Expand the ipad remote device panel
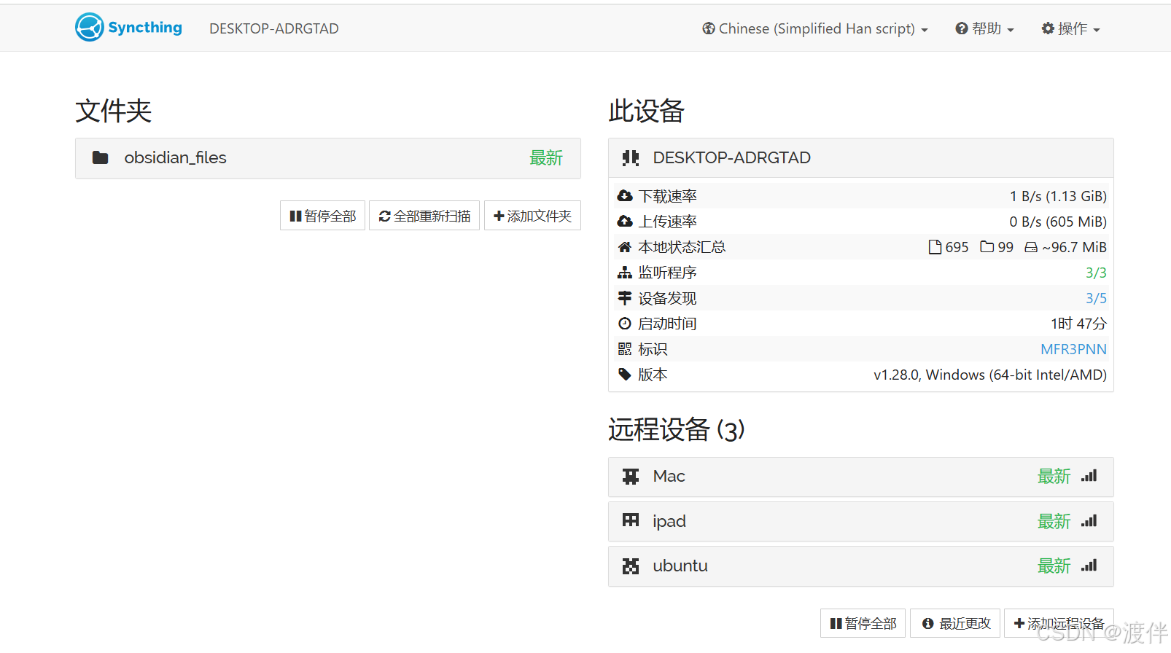1171x653 pixels. coord(861,521)
